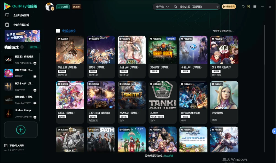Image resolution: width=276 pixels, height=163 pixels.
Task: Open the 哈利波特:魔法觉醒 game card
Action: 193,102
